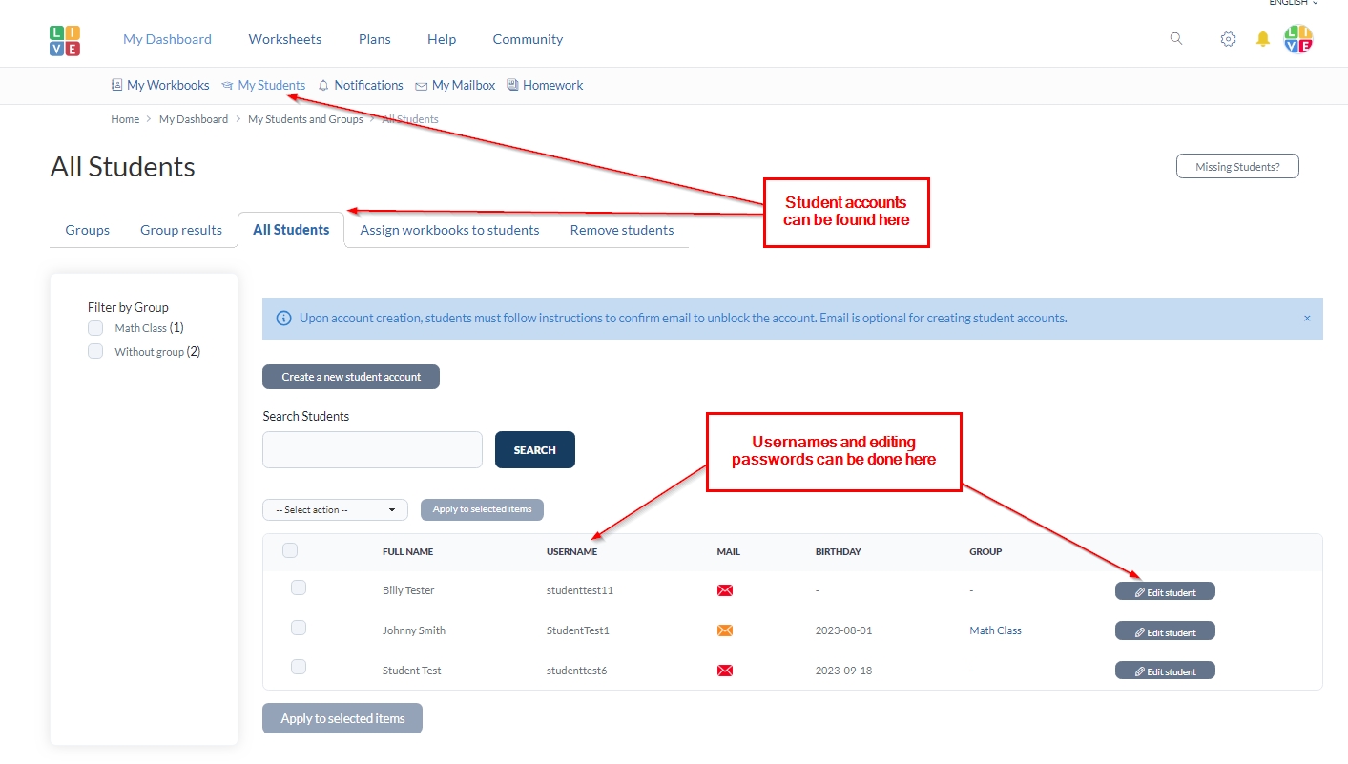
Task: Click Billy Tester's red mail icon
Action: point(725,590)
